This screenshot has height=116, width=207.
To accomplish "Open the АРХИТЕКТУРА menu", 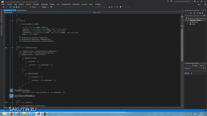I will pos(66,4).
